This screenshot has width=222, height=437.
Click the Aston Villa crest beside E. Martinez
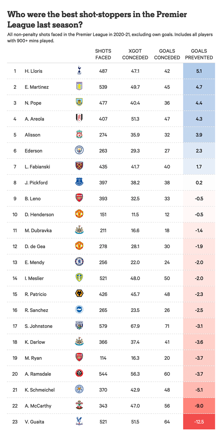click(79, 87)
